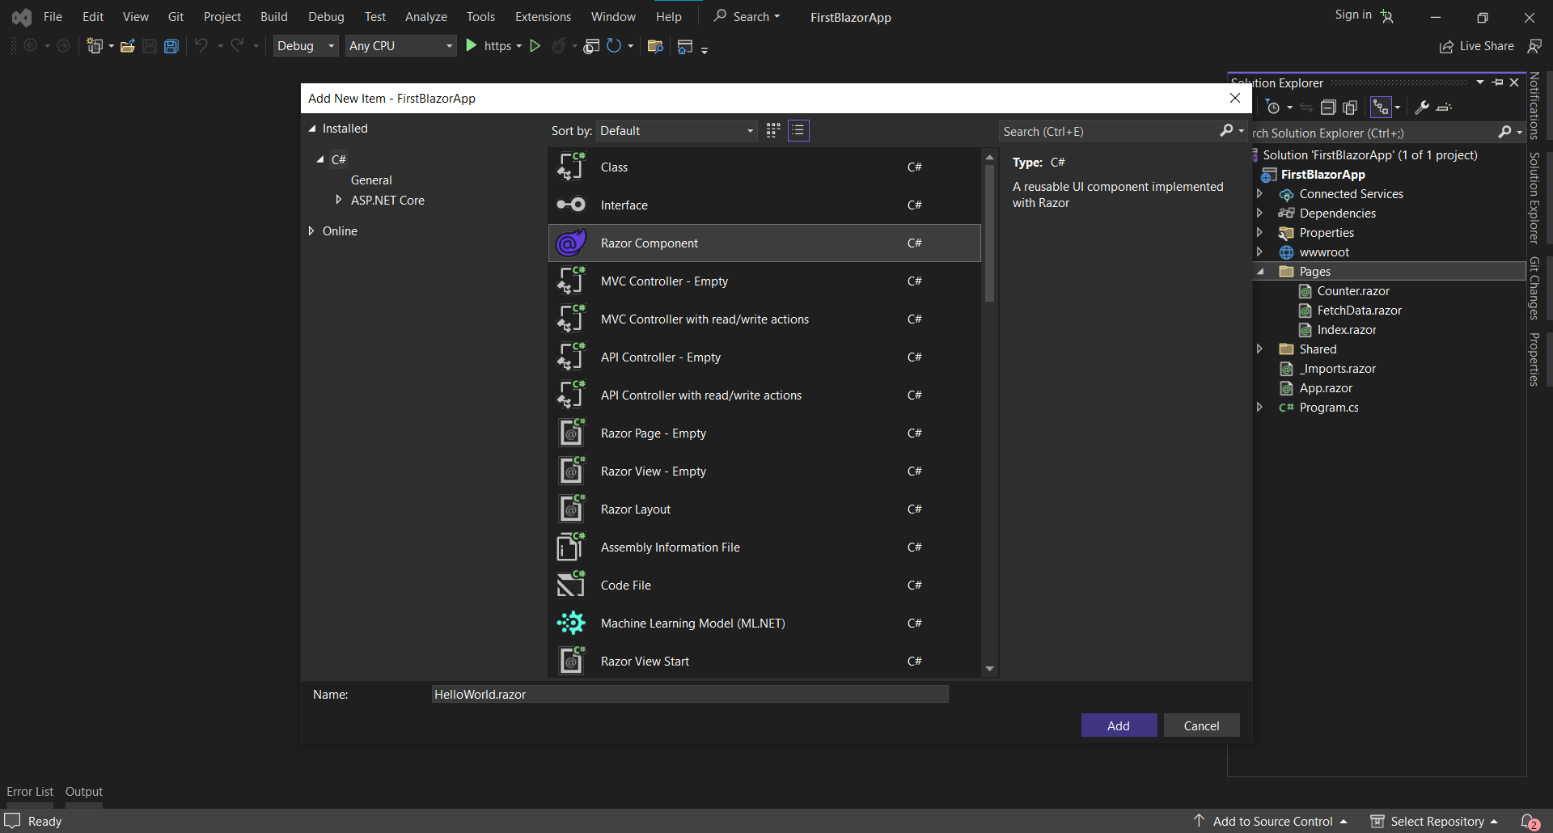Click the Add button
Viewport: 1553px width, 833px height.
pyautogui.click(x=1119, y=725)
